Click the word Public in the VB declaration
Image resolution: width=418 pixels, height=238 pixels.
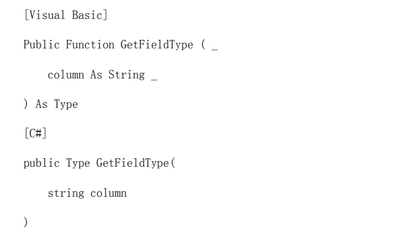(41, 45)
